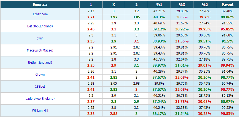Select William Hill draw odd 2.88

114,113
